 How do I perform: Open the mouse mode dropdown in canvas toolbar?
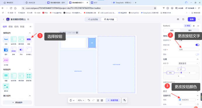click(x=72, y=100)
